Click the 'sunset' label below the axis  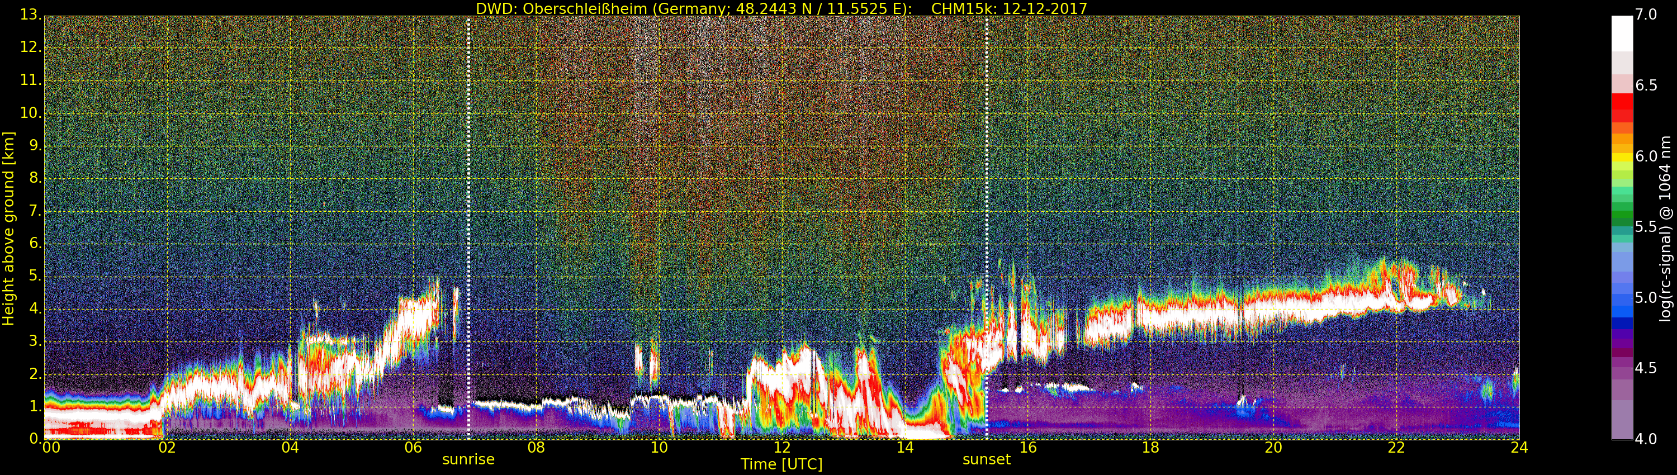[x=986, y=459]
